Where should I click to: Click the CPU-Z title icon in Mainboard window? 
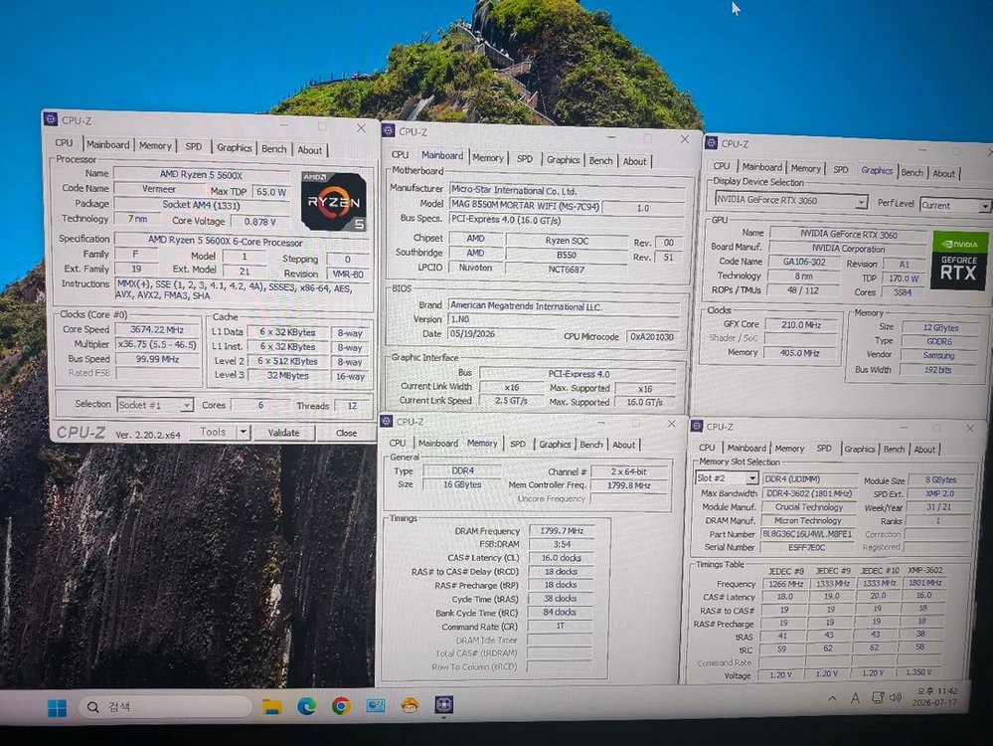tap(389, 130)
